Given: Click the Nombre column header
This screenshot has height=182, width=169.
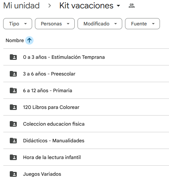Looking at the screenshot, I should [x=15, y=40].
